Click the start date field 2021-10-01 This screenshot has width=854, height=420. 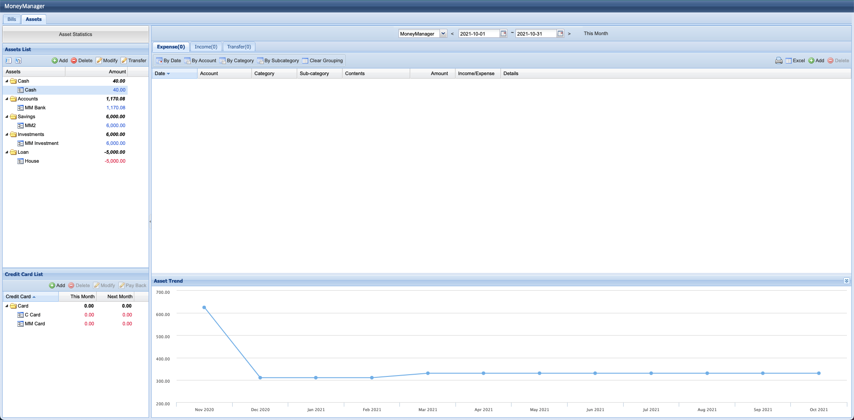tap(479, 34)
